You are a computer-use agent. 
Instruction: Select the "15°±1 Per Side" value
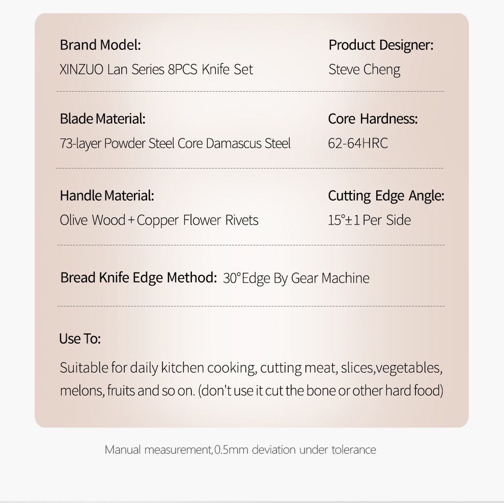tap(369, 220)
